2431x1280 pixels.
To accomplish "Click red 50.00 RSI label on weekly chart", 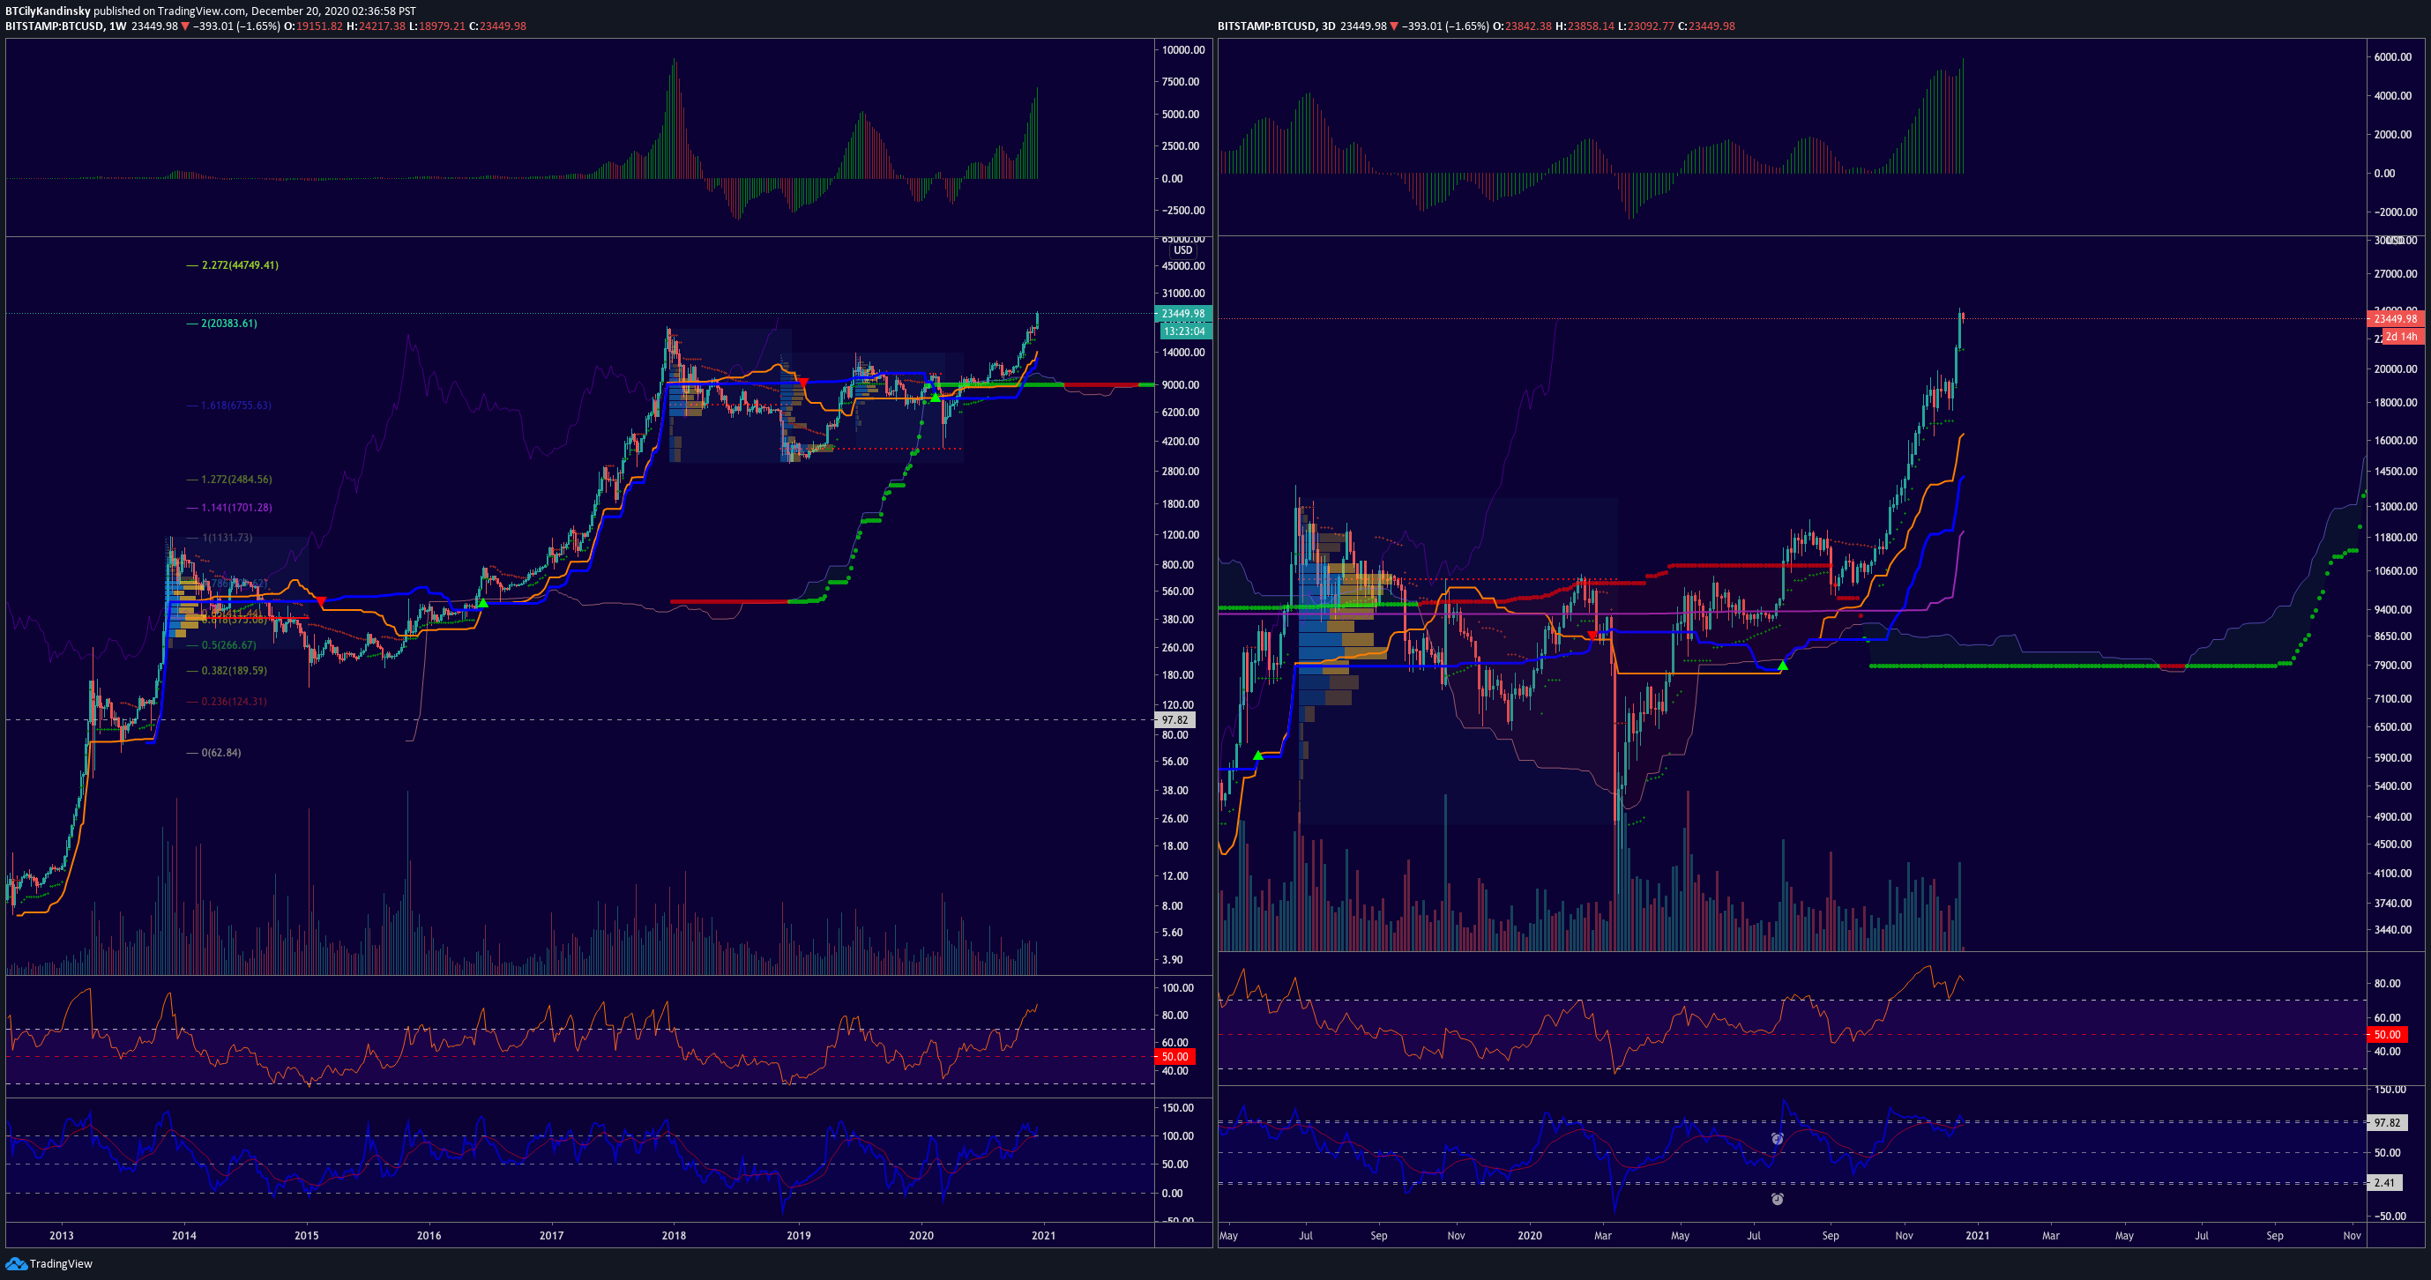I will point(1174,1056).
